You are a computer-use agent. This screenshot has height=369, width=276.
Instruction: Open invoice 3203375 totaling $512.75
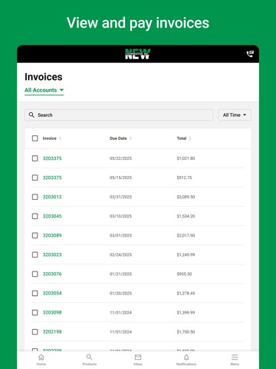52,178
